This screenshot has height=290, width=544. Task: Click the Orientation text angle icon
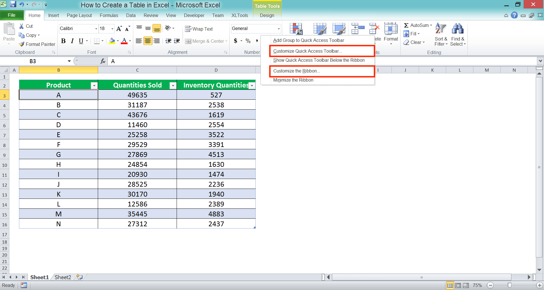(168, 28)
